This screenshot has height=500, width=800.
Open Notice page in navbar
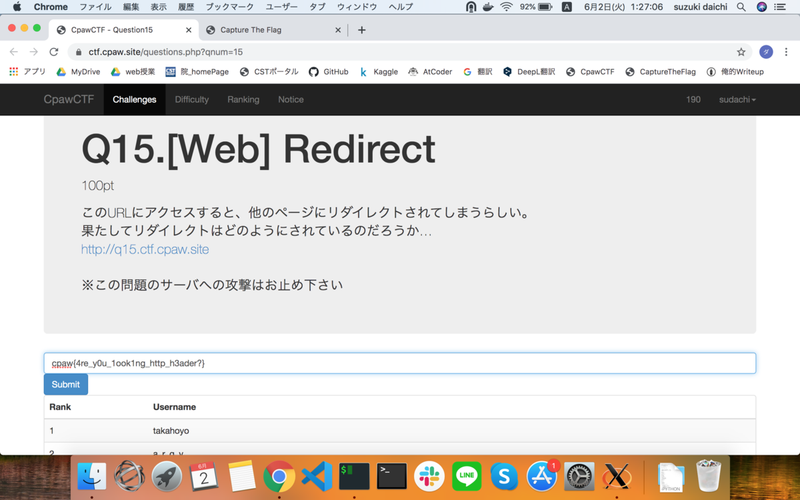click(x=291, y=99)
